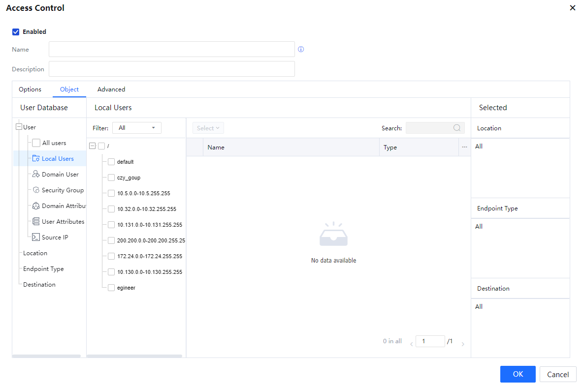Click the group tree horizontal scrollbar

click(134, 356)
